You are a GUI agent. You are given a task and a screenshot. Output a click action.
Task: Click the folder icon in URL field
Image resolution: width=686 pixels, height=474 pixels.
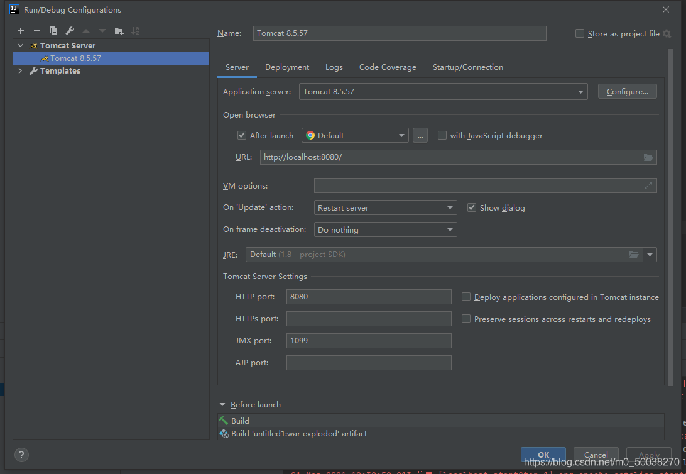tap(648, 157)
